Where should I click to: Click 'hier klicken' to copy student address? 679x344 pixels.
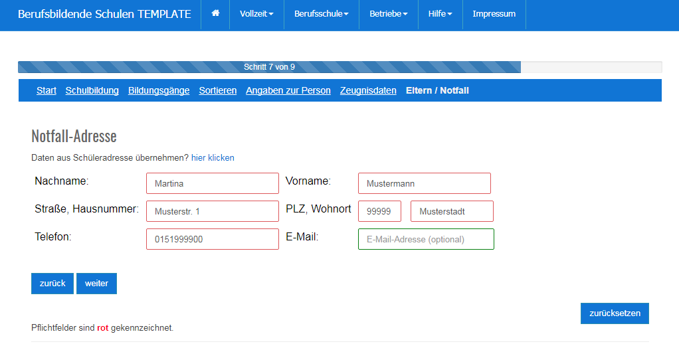tap(213, 158)
